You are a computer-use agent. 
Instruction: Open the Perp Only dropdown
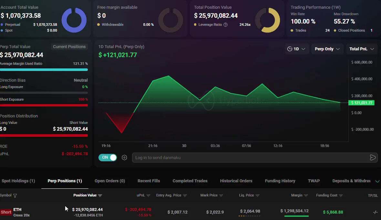tap(327, 49)
